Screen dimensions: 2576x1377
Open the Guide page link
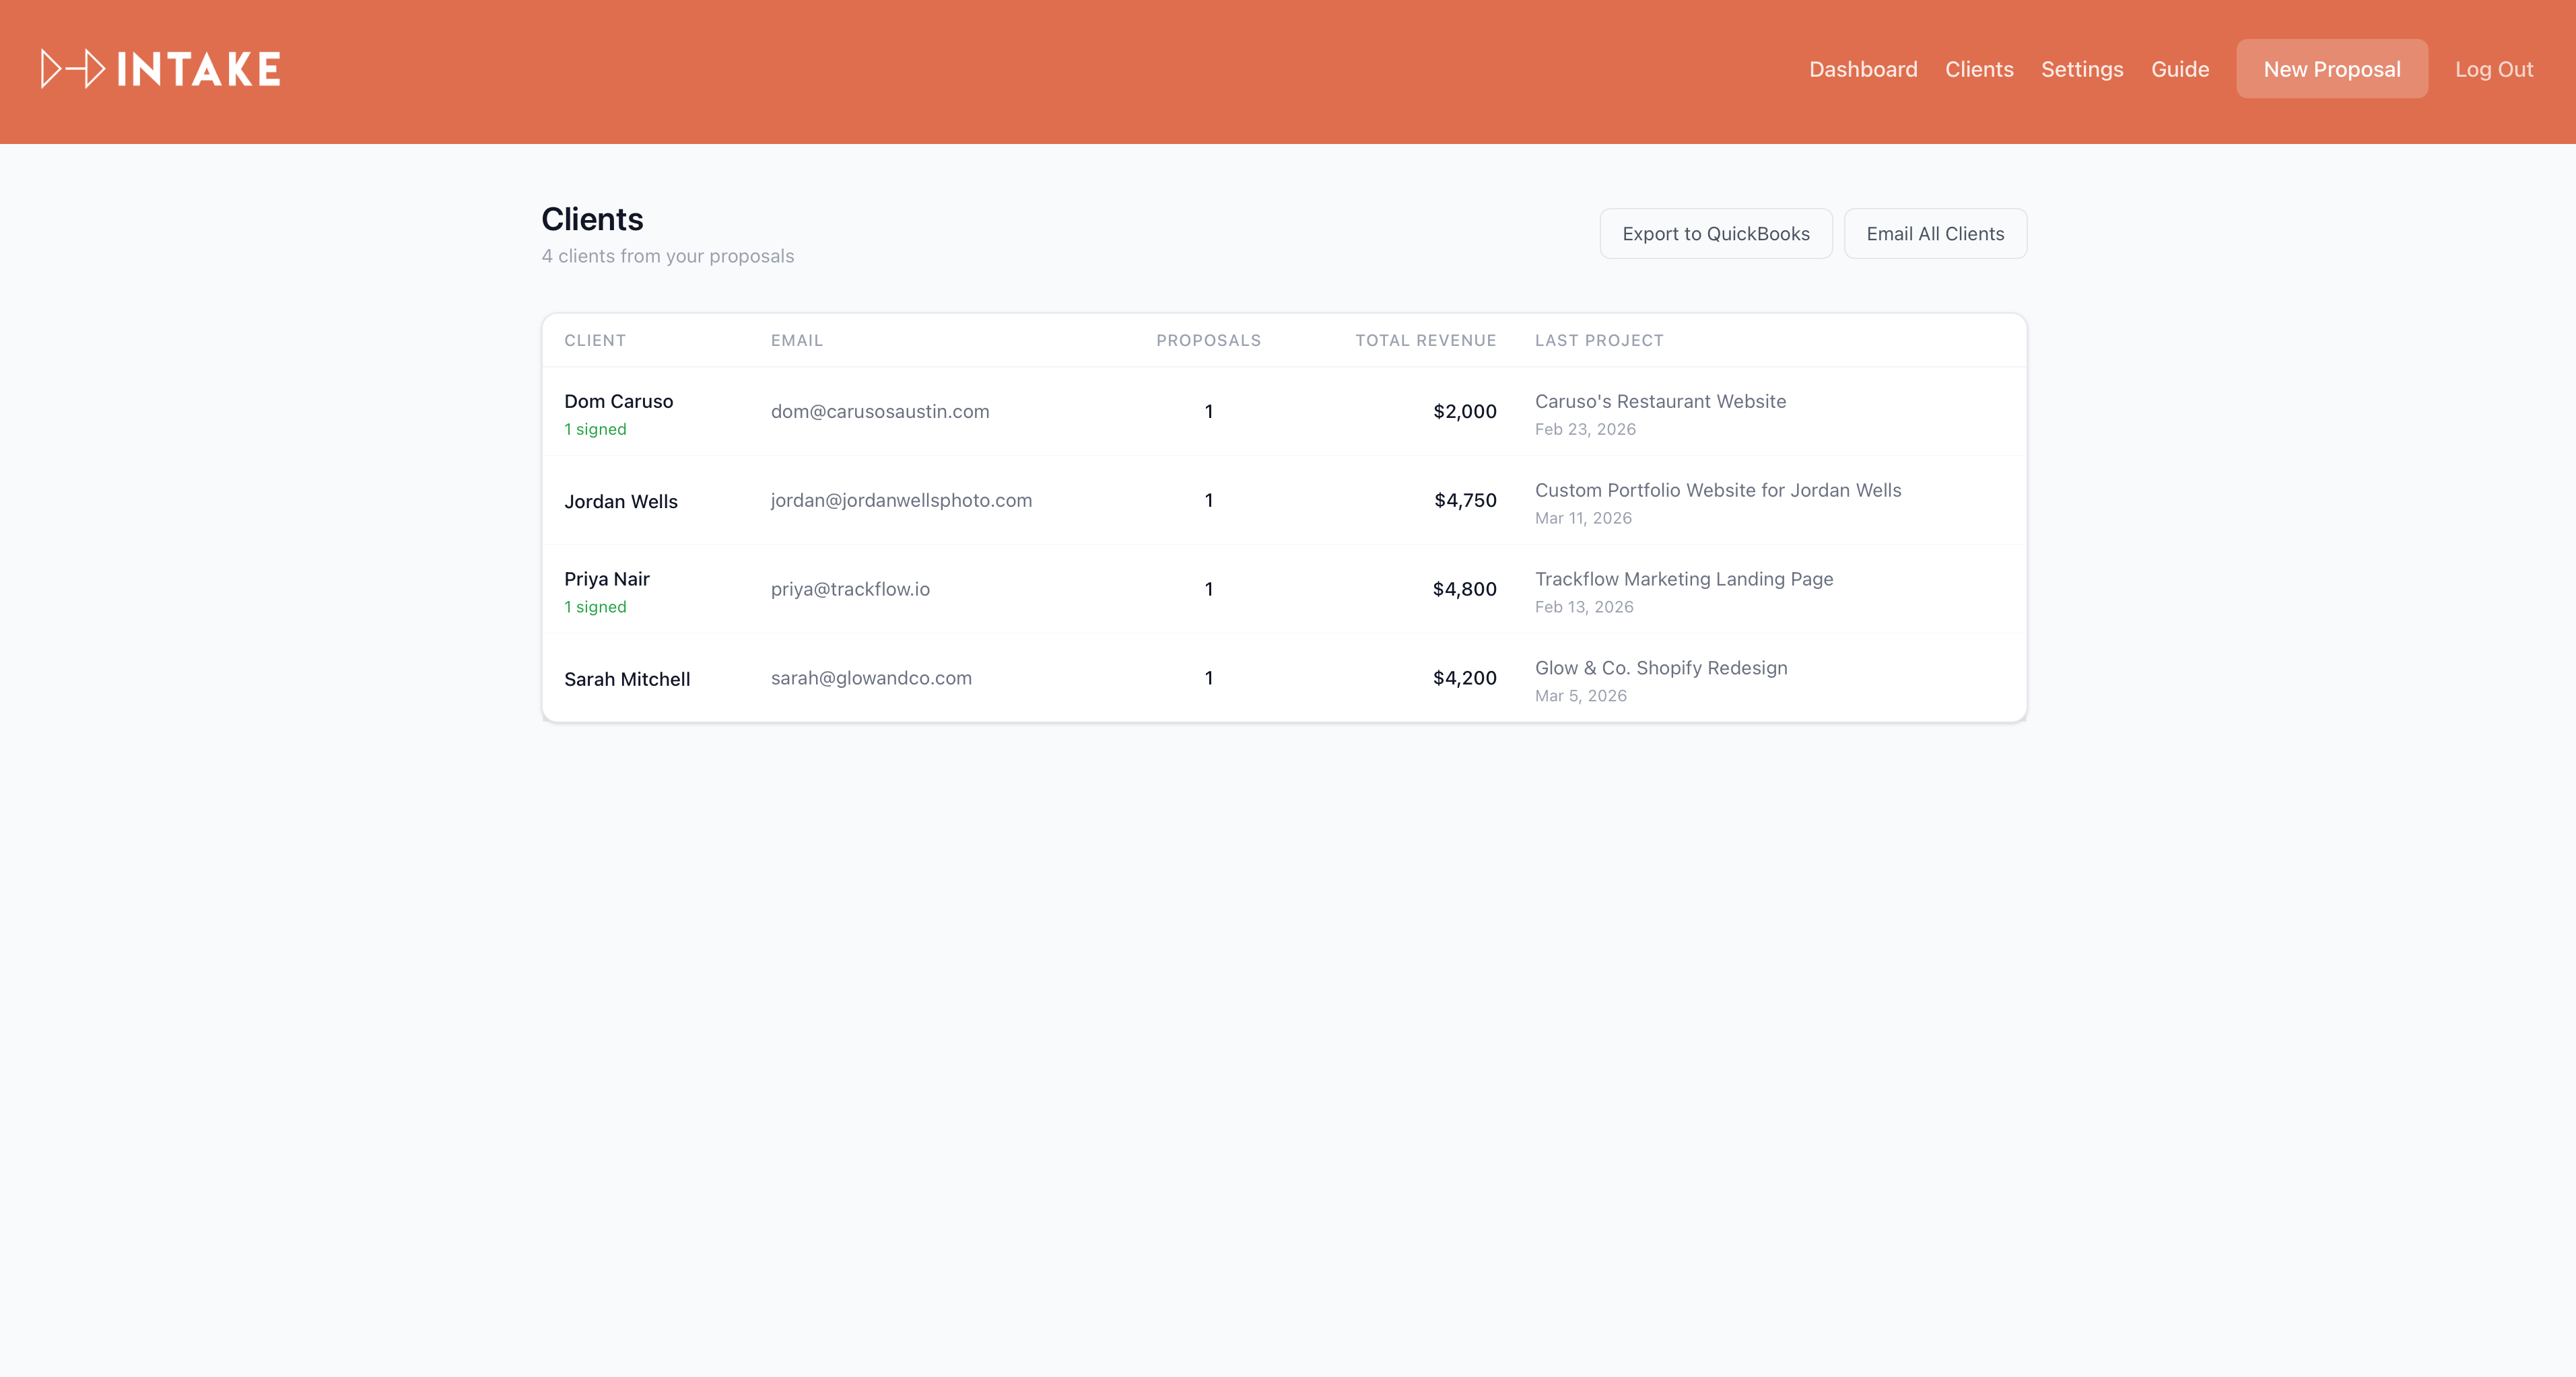click(x=2179, y=69)
